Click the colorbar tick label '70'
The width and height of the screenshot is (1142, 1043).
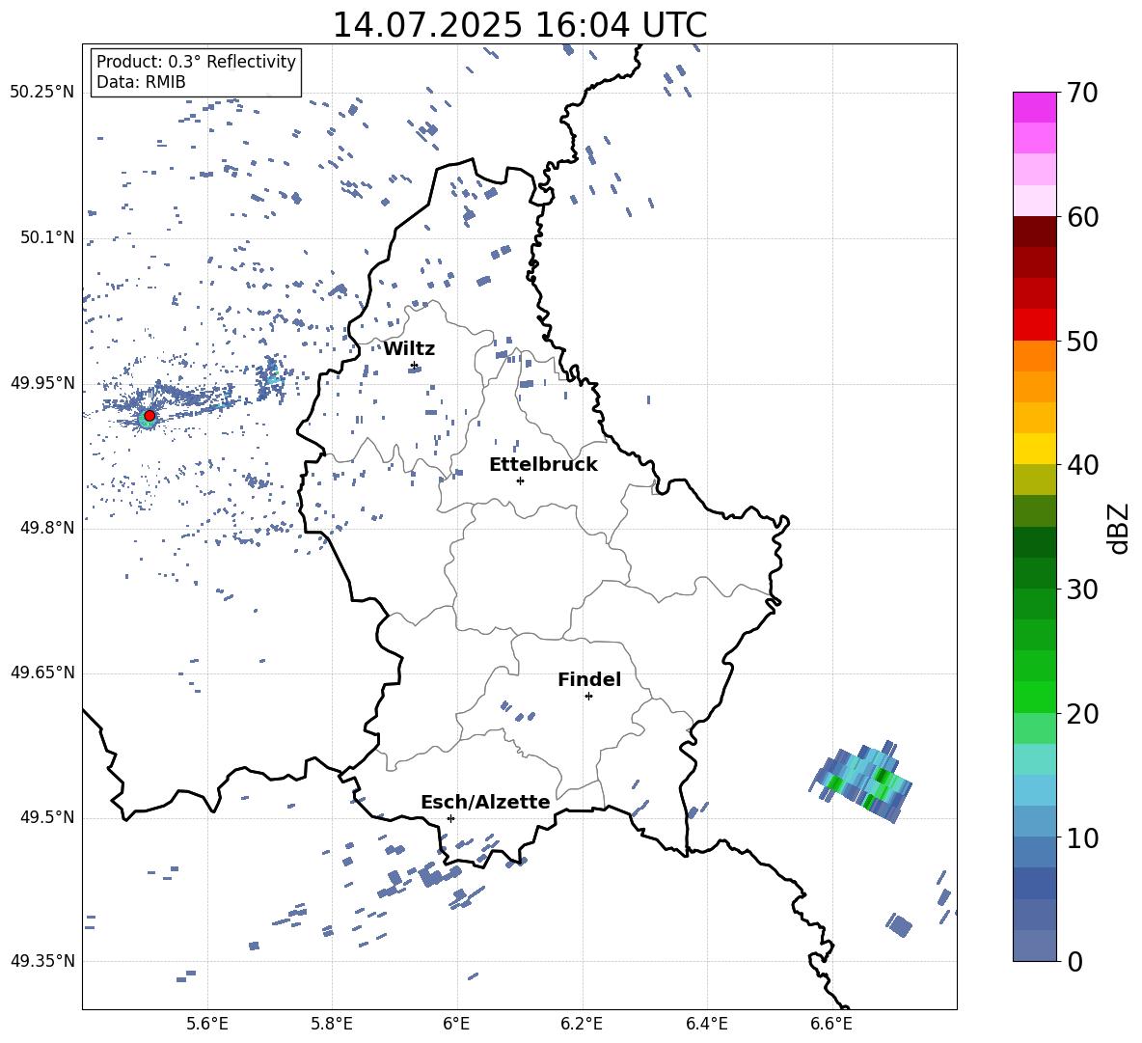click(x=1082, y=93)
